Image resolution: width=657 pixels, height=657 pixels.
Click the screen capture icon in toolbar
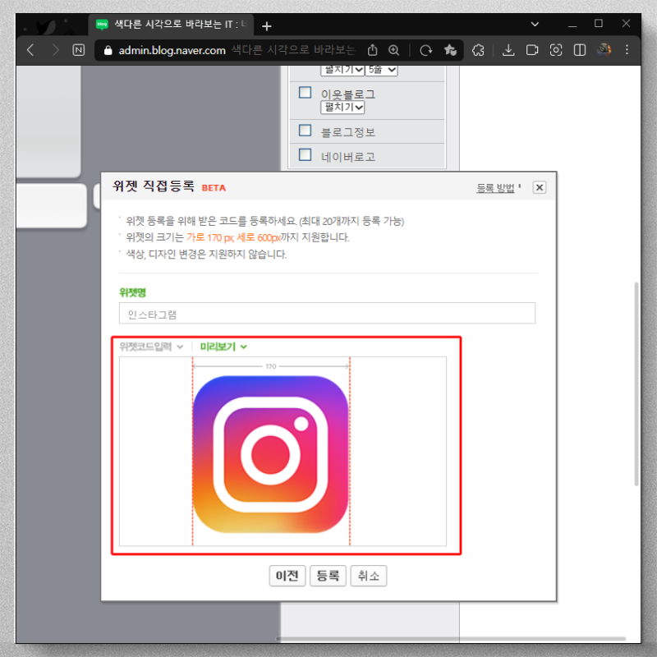click(556, 50)
